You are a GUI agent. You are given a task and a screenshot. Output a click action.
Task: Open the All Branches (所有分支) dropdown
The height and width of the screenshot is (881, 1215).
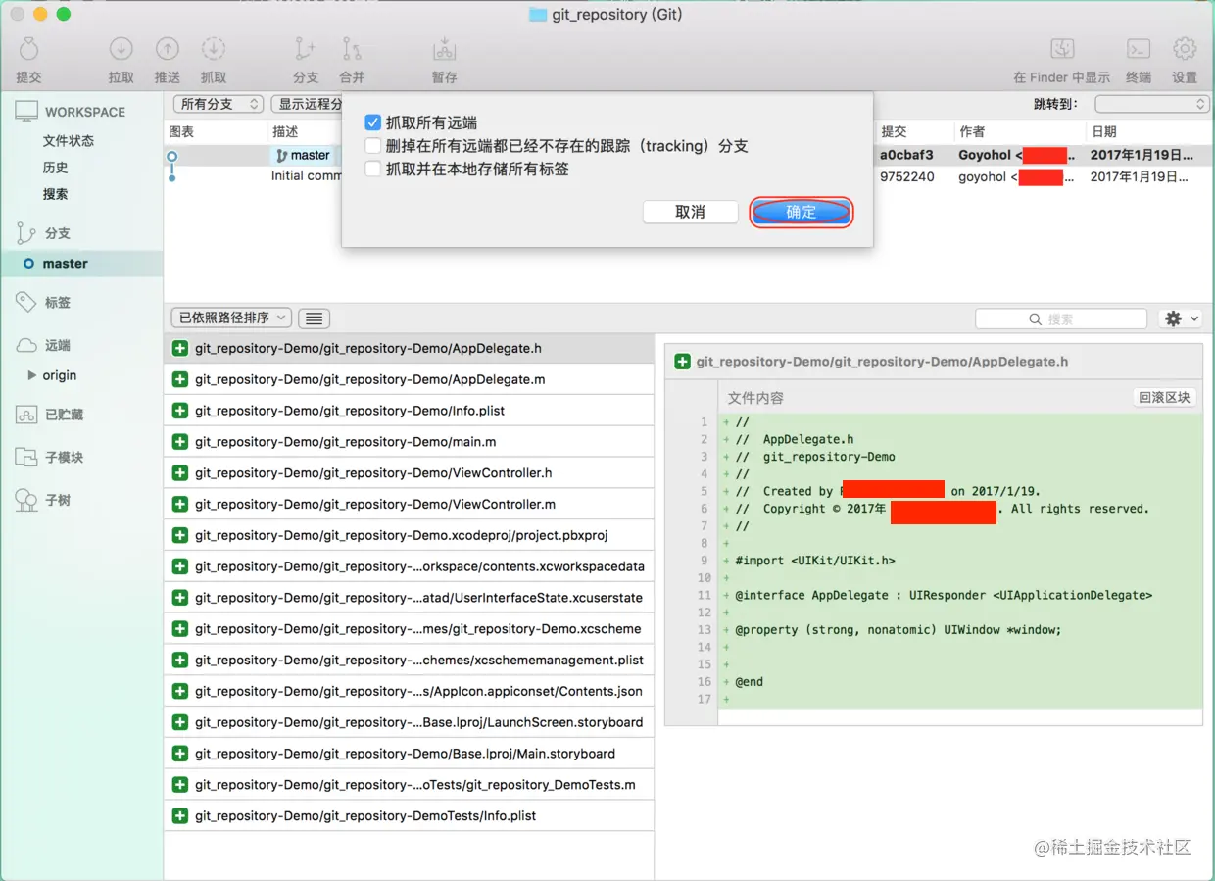point(219,104)
